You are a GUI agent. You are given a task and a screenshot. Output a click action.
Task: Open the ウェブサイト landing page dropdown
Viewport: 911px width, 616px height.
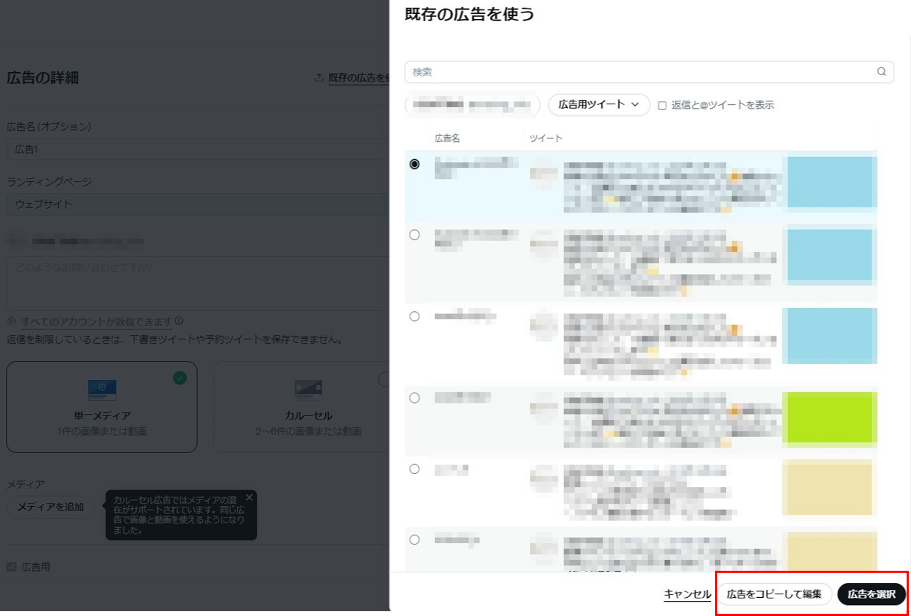point(198,204)
